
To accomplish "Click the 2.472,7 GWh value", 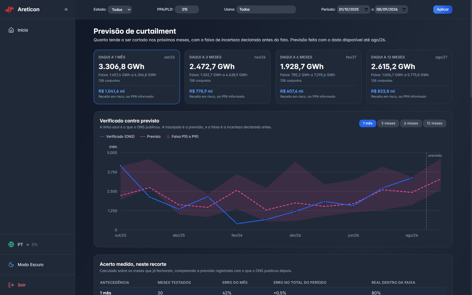I will (x=212, y=67).
